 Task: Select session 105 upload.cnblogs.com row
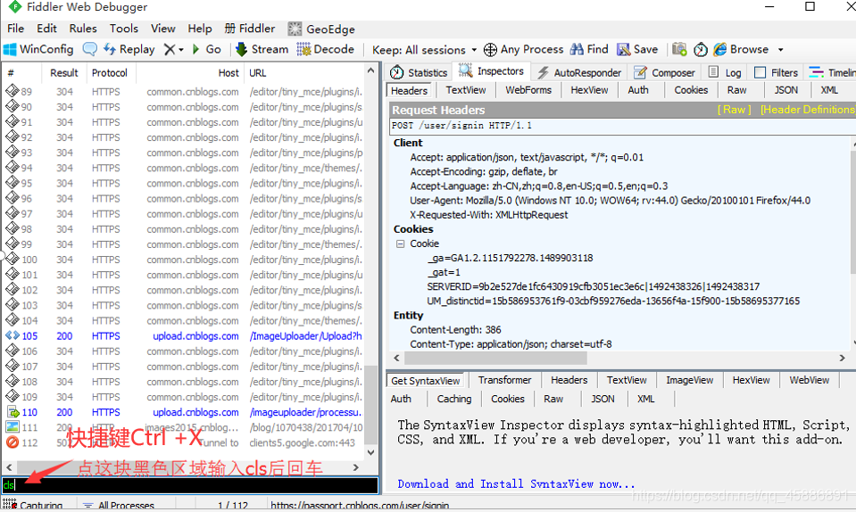pyautogui.click(x=184, y=336)
